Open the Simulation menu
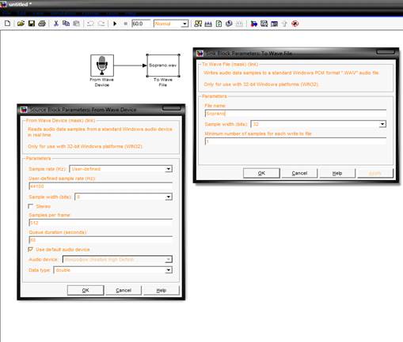This screenshot has height=342, width=403. coord(63,13)
